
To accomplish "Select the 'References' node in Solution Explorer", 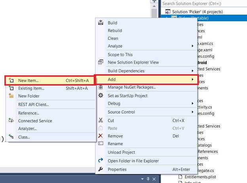I will pos(208,151).
